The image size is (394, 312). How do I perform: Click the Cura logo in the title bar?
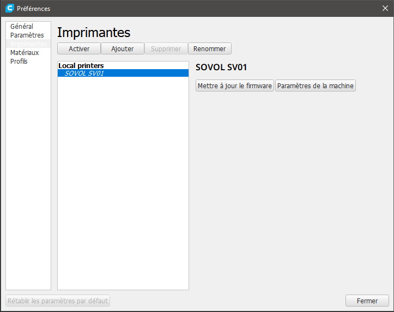tap(9, 8)
